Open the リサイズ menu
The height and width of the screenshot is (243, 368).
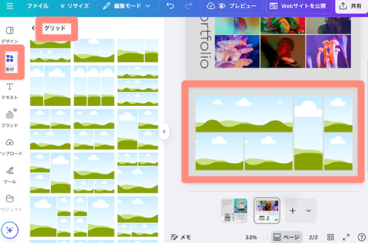coord(75,6)
